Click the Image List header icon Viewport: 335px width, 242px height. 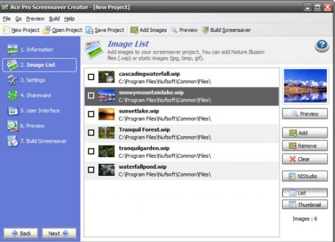[94, 49]
